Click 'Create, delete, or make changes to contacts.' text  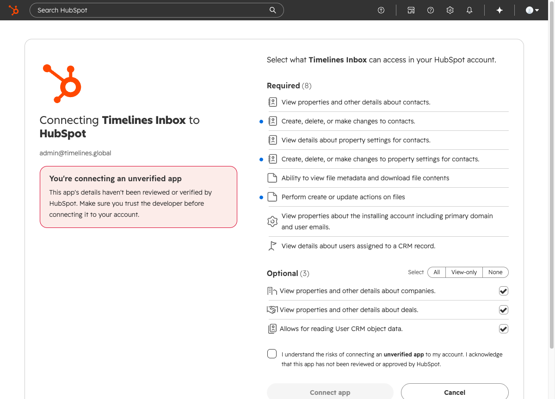[348, 121]
